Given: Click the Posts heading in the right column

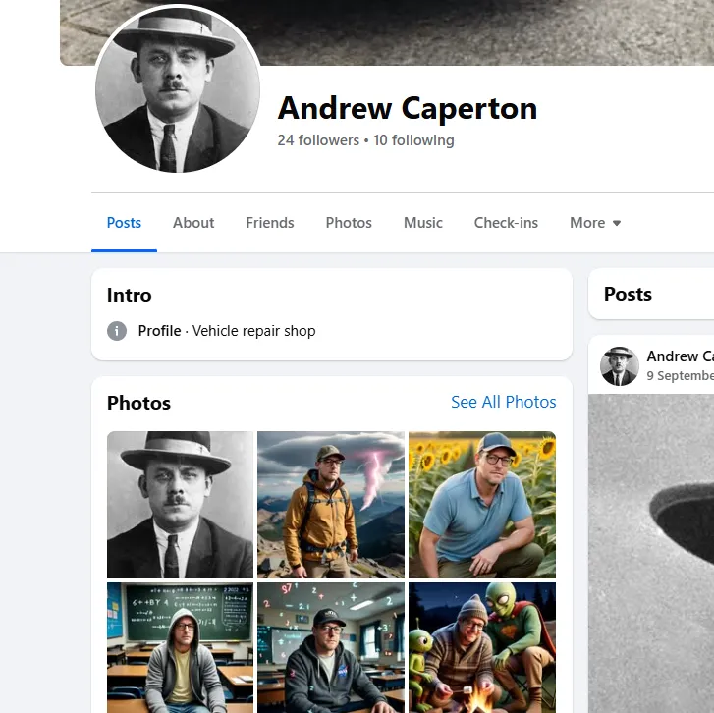Looking at the screenshot, I should pos(628,294).
